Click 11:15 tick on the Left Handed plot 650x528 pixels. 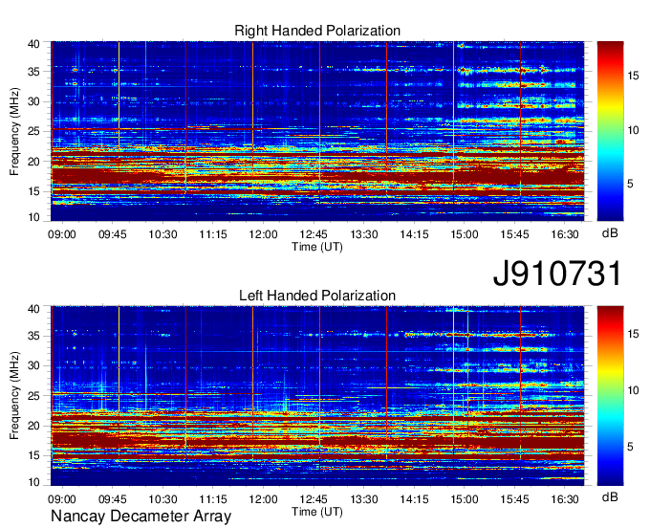point(213,499)
